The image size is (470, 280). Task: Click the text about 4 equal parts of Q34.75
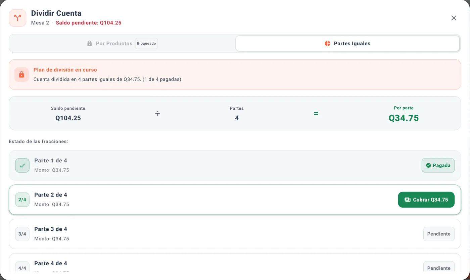[107, 79]
